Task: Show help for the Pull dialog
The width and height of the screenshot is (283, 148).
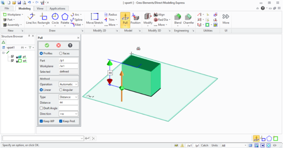Action: click(70, 45)
